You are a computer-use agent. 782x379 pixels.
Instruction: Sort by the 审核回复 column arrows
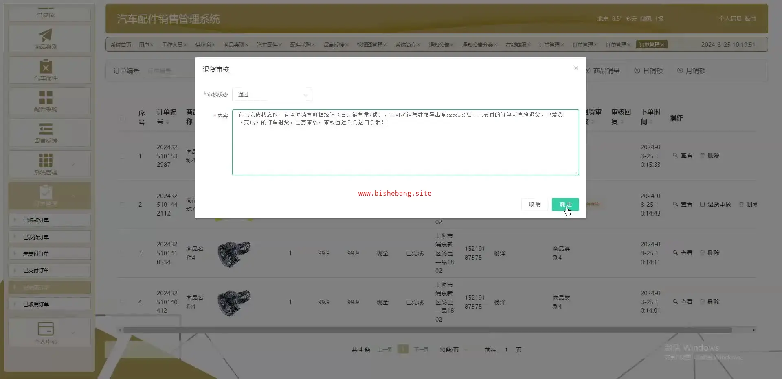coord(622,122)
